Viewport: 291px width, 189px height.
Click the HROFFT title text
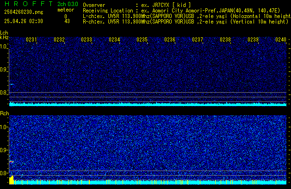pos(28,4)
